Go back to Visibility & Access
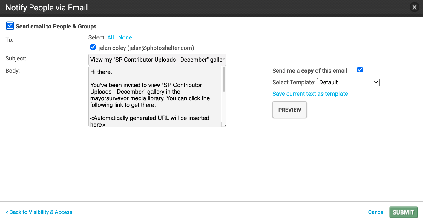Viewport: 423px width, 222px height. pyautogui.click(x=39, y=212)
